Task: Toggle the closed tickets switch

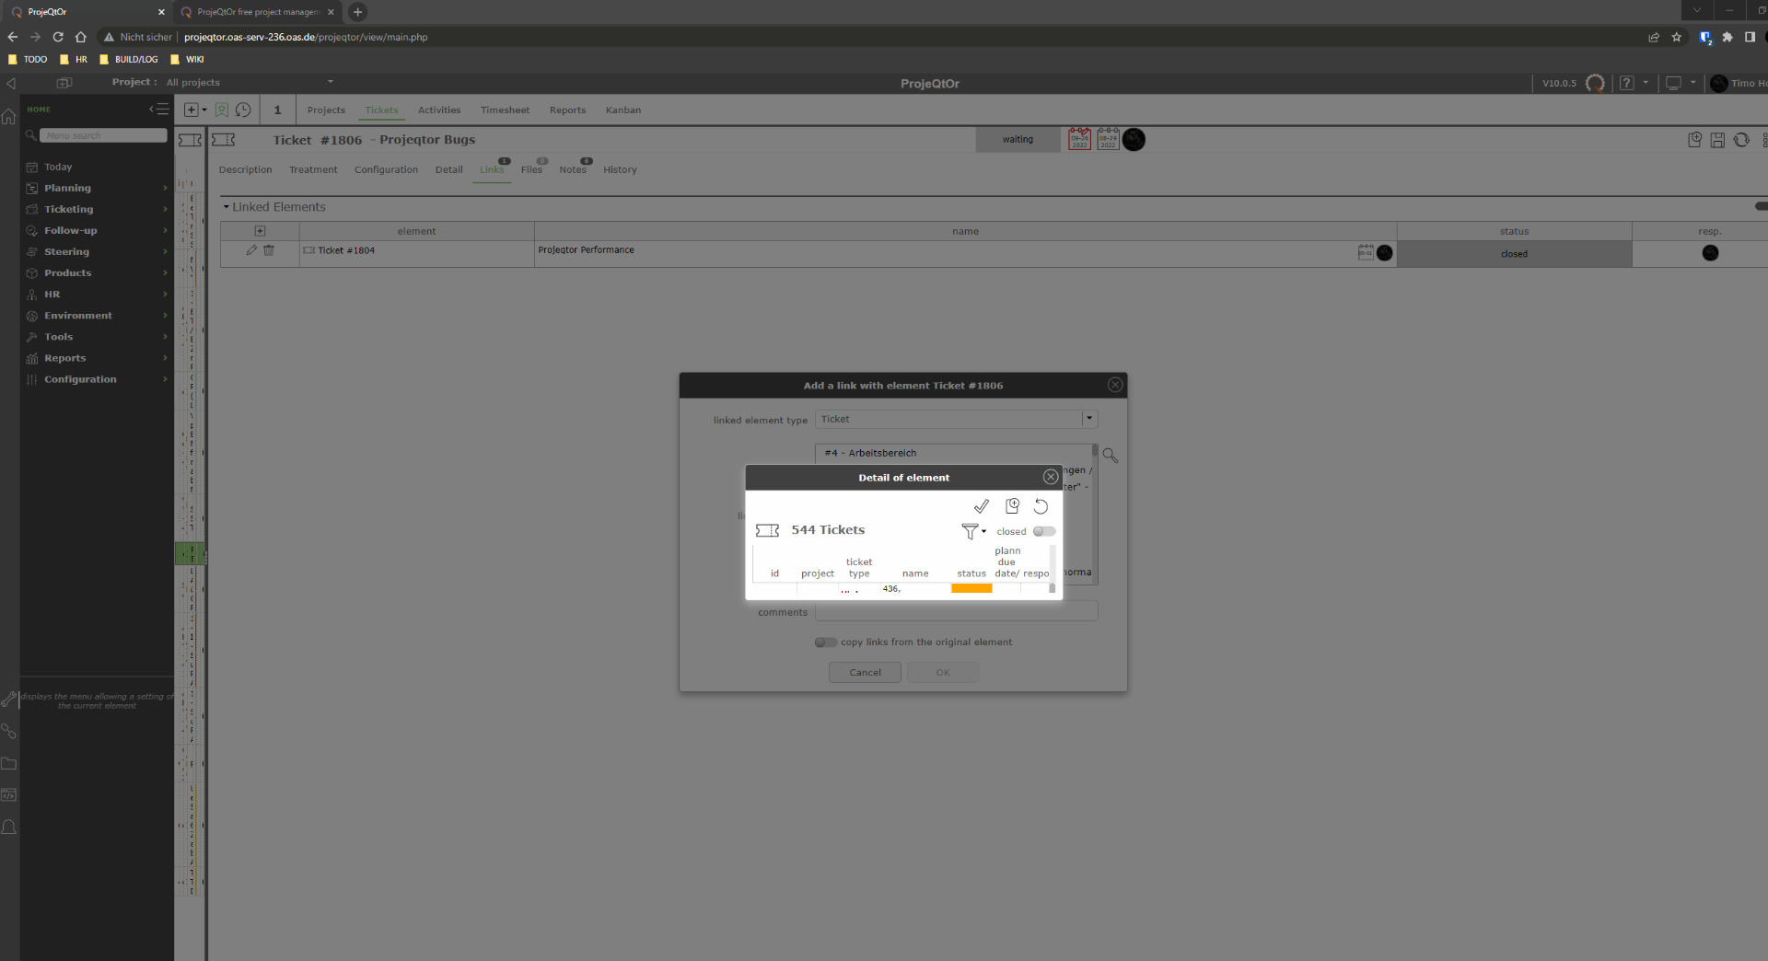Action: (x=1044, y=531)
